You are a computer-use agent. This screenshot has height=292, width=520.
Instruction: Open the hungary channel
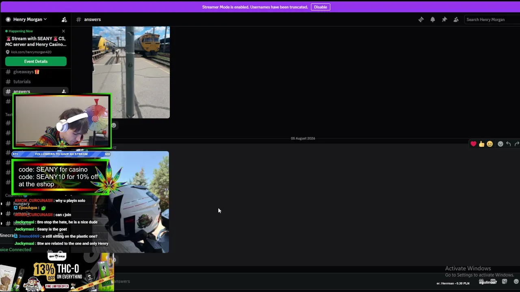coord(22,204)
